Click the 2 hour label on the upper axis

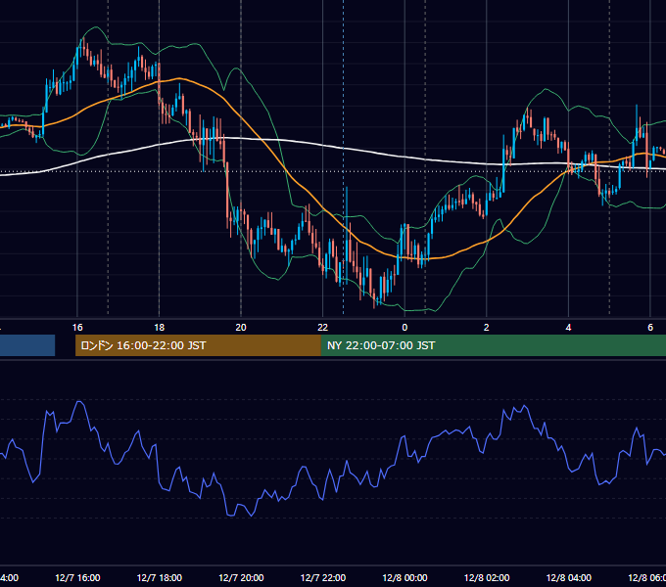click(x=487, y=328)
